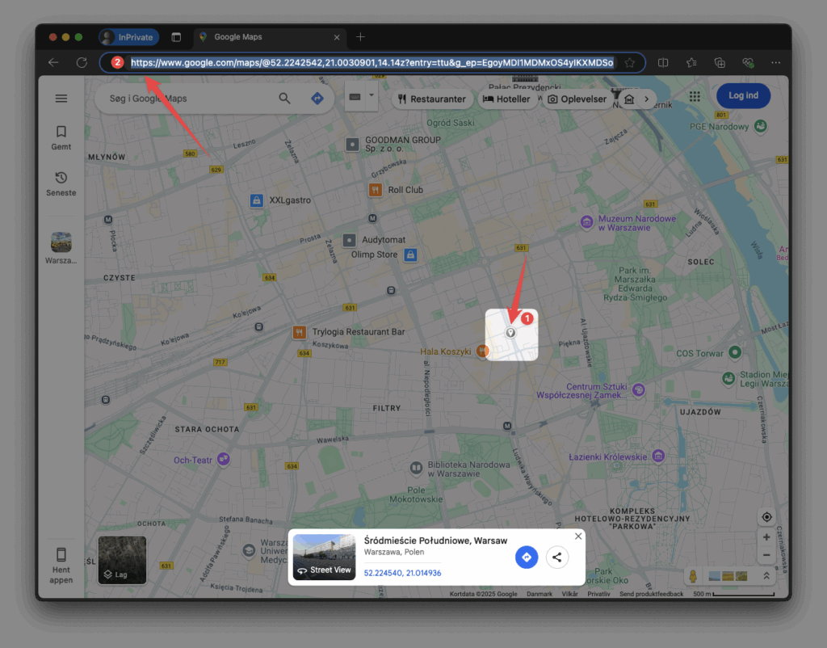The image size is (827, 648).
Task: Show the imagery thumbnails strip
Action: [x=728, y=576]
